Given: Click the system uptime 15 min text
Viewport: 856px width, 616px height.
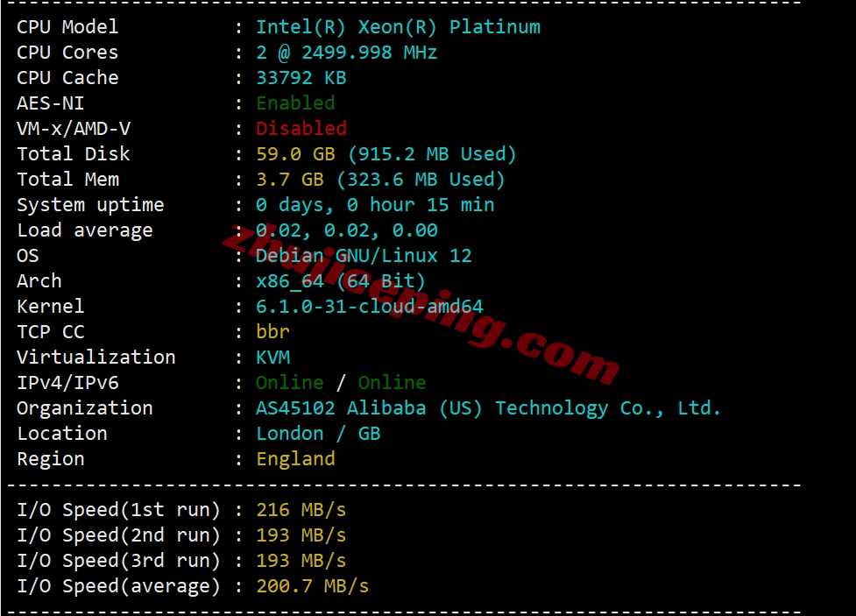Looking at the screenshot, I should coord(460,205).
